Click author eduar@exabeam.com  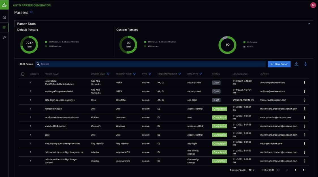tap(271, 144)
